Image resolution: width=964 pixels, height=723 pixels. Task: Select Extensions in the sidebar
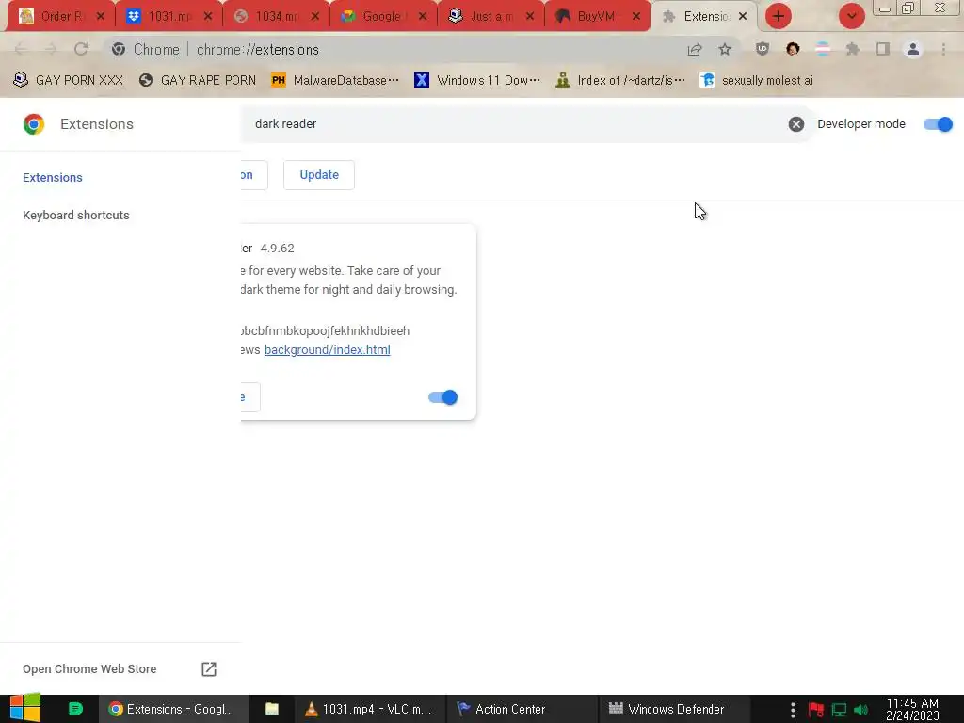53,178
